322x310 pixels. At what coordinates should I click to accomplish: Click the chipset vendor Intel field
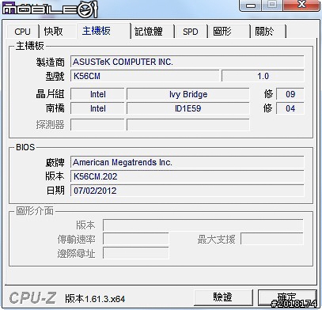(x=97, y=94)
